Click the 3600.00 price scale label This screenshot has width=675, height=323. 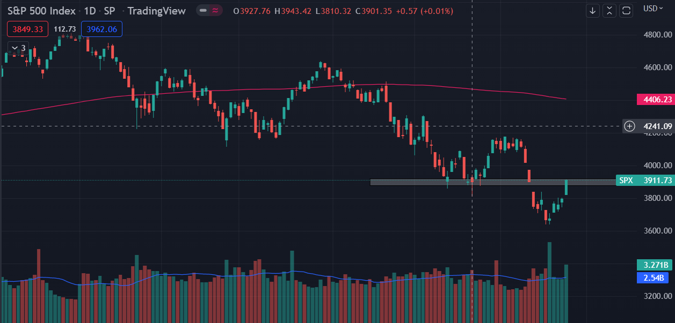point(658,231)
